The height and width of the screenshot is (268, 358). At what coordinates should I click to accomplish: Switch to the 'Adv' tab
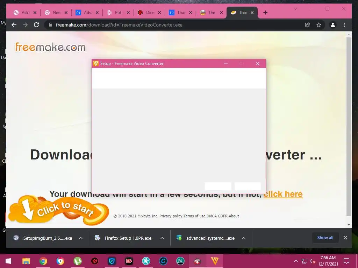coord(87,13)
